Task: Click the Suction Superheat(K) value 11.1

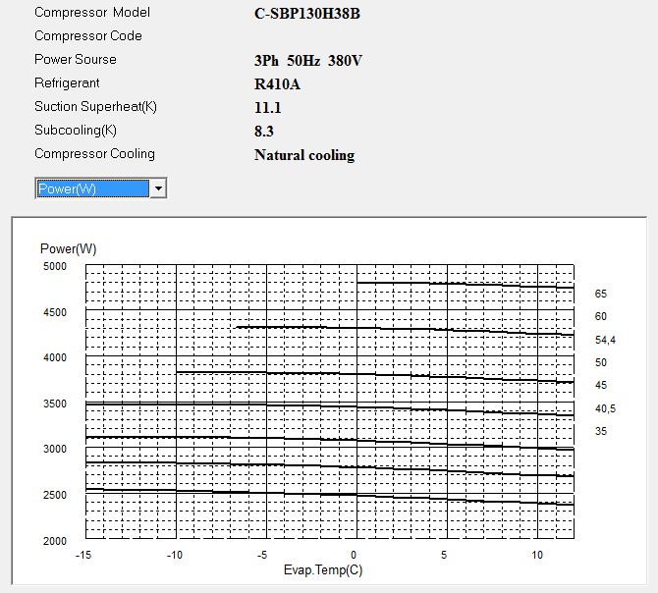Action: 269,108
